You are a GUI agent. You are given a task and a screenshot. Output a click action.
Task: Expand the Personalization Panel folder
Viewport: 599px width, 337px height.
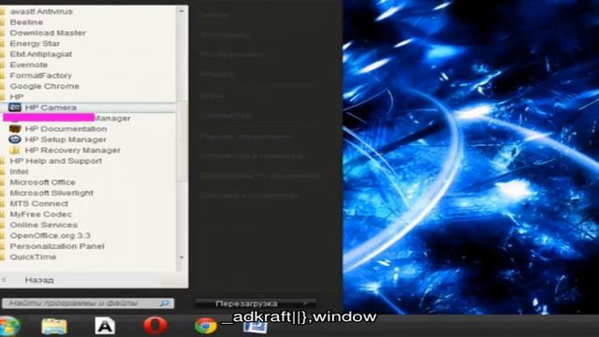point(57,246)
